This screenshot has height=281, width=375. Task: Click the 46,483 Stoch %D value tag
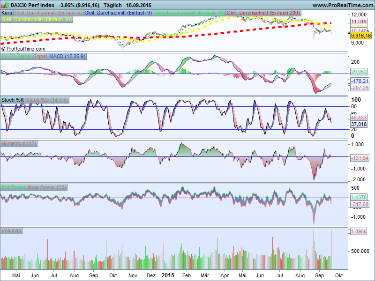tap(359, 118)
